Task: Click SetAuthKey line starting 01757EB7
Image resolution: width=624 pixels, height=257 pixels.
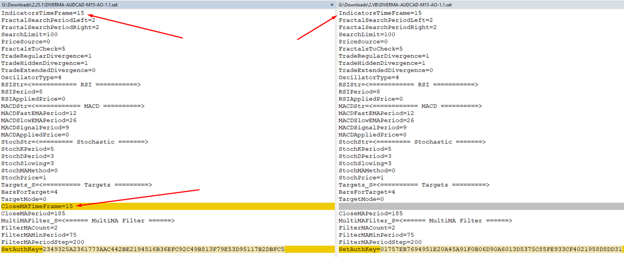Action: point(481,249)
